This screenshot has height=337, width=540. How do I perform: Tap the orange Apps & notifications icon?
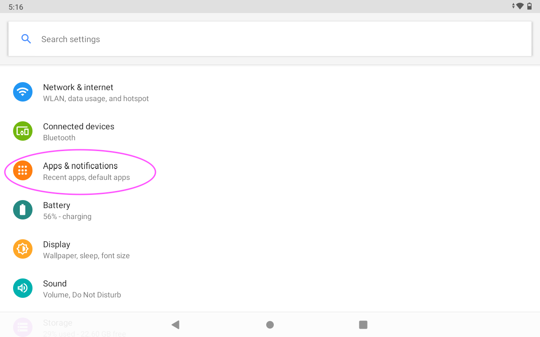click(x=23, y=170)
